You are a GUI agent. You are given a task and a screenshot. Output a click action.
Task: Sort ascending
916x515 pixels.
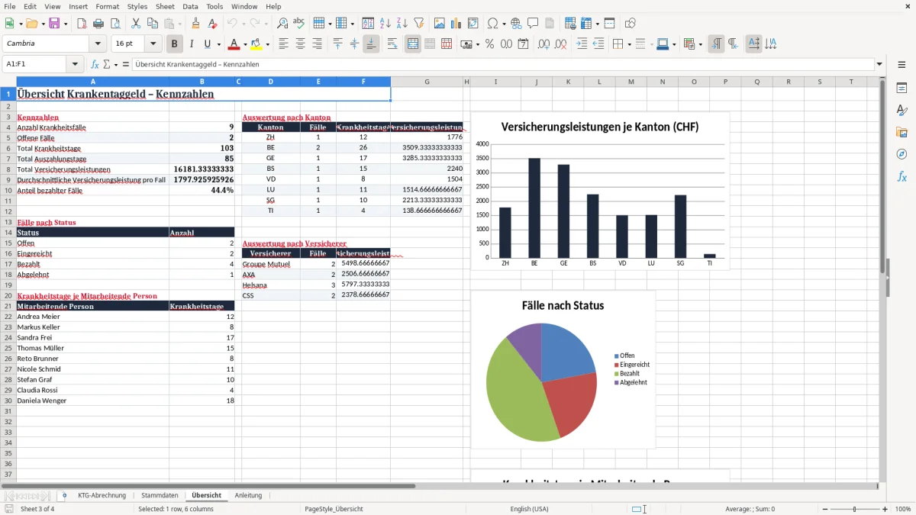385,24
